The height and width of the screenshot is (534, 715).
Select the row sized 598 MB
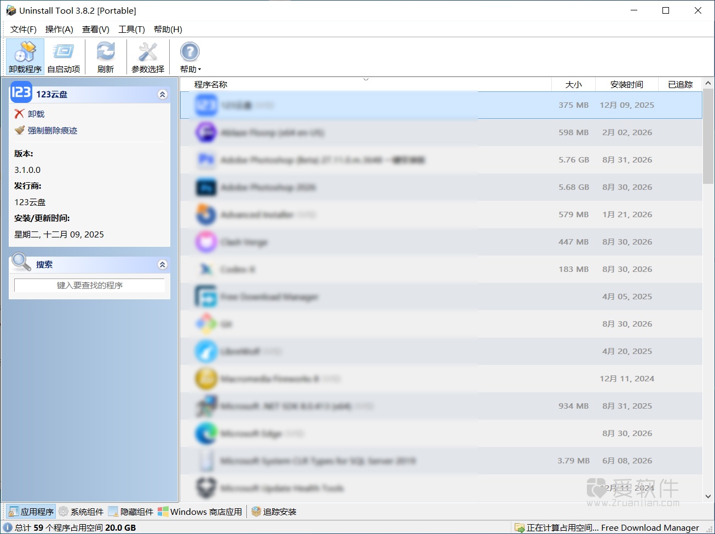coord(441,132)
